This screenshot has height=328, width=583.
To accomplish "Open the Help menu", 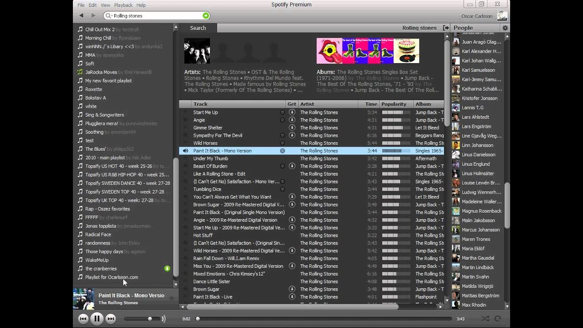I will click(x=141, y=5).
